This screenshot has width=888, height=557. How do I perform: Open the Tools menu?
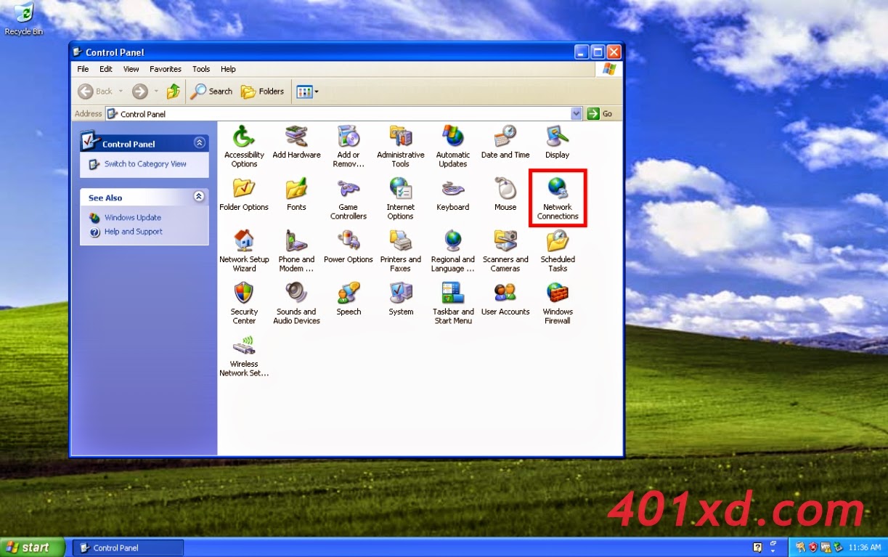point(201,69)
